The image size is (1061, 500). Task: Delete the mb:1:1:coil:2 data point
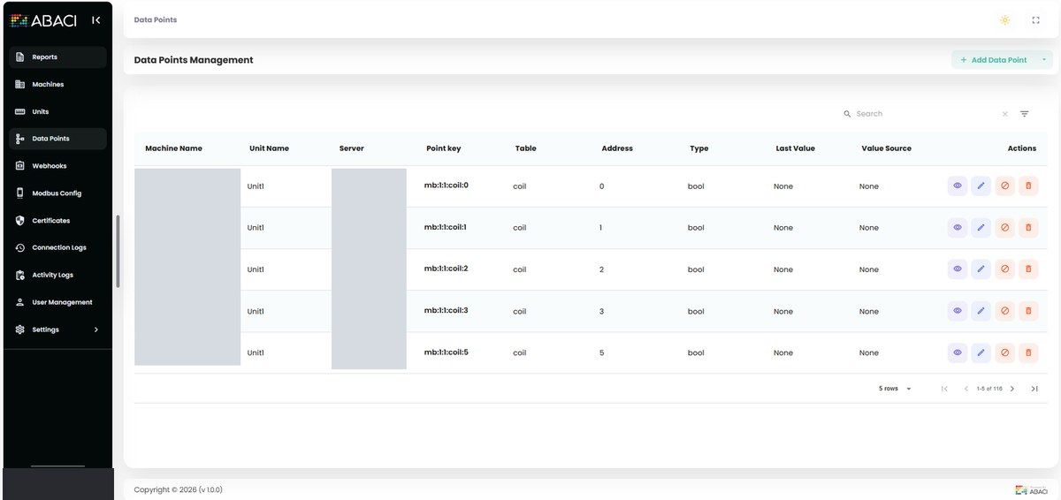point(1028,269)
